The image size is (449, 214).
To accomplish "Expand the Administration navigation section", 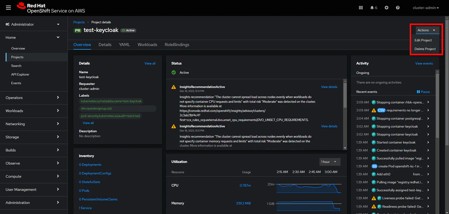I will point(34,203).
